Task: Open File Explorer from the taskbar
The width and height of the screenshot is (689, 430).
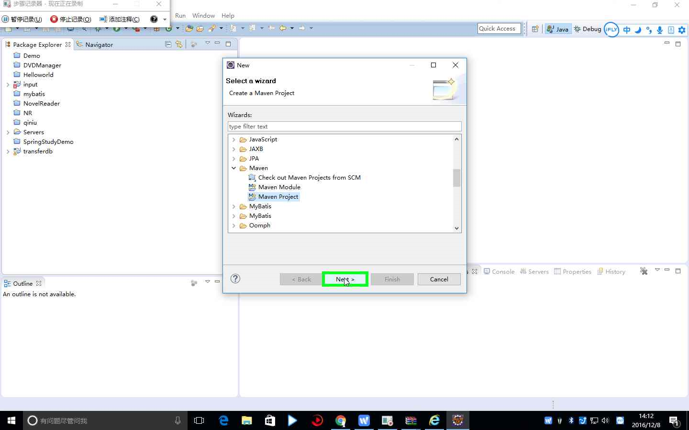Action: 246,420
